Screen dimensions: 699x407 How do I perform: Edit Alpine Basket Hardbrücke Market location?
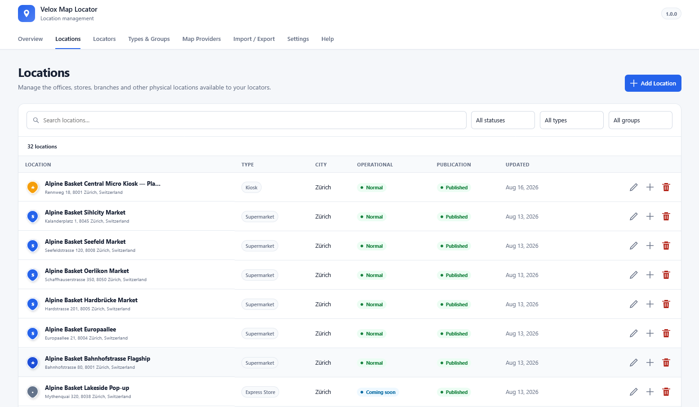634,304
